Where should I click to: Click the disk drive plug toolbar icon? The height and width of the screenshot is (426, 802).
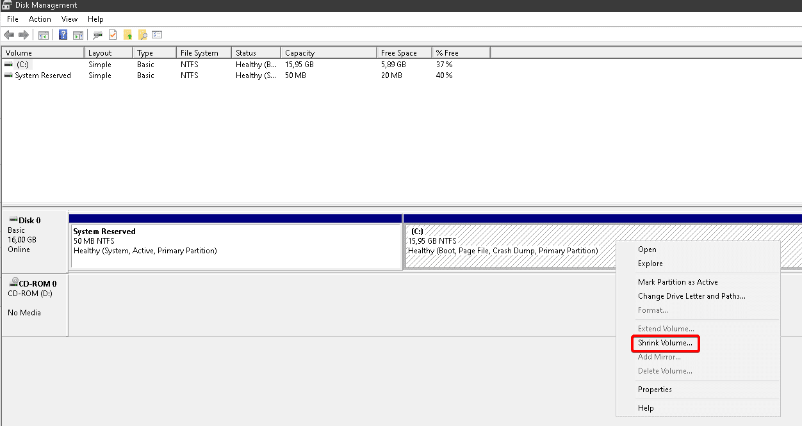pos(98,35)
